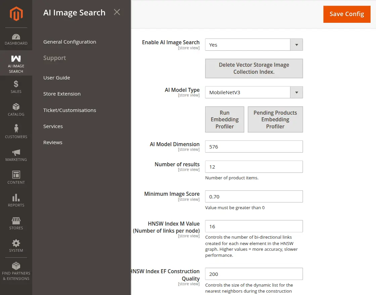Click Delete Vector Storage Image Collection Index

click(254, 68)
